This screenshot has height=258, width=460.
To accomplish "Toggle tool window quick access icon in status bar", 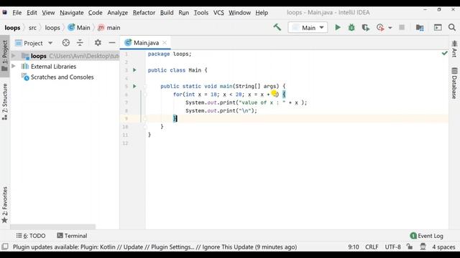I will (x=5, y=247).
